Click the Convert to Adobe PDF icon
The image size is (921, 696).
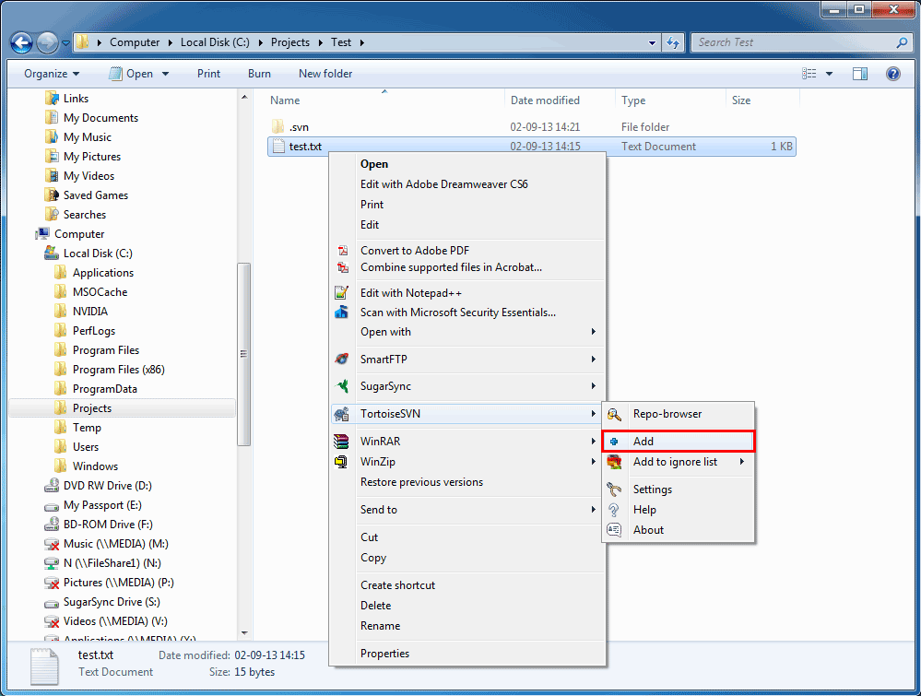pyautogui.click(x=342, y=251)
